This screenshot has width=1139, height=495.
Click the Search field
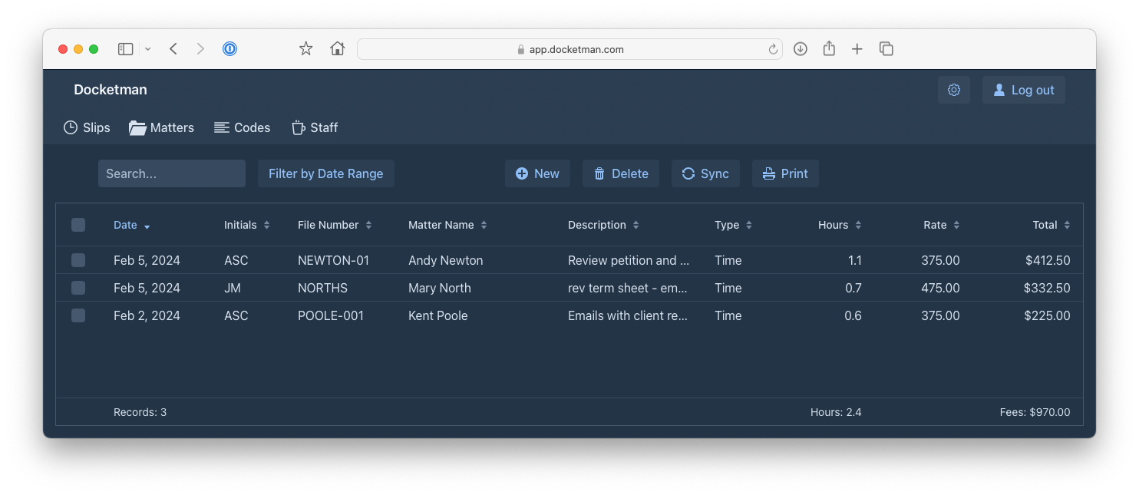(x=172, y=173)
